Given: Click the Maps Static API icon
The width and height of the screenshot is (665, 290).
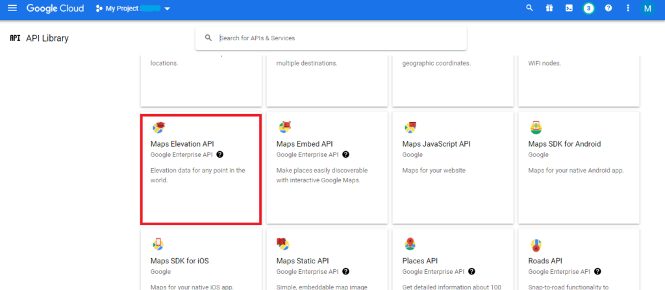Looking at the screenshot, I should (x=283, y=243).
